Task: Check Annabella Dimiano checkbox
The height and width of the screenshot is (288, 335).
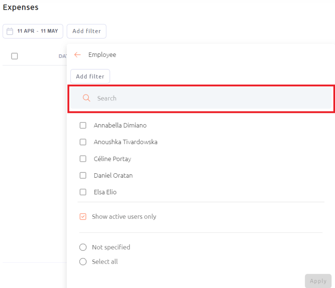Action: 83,125
